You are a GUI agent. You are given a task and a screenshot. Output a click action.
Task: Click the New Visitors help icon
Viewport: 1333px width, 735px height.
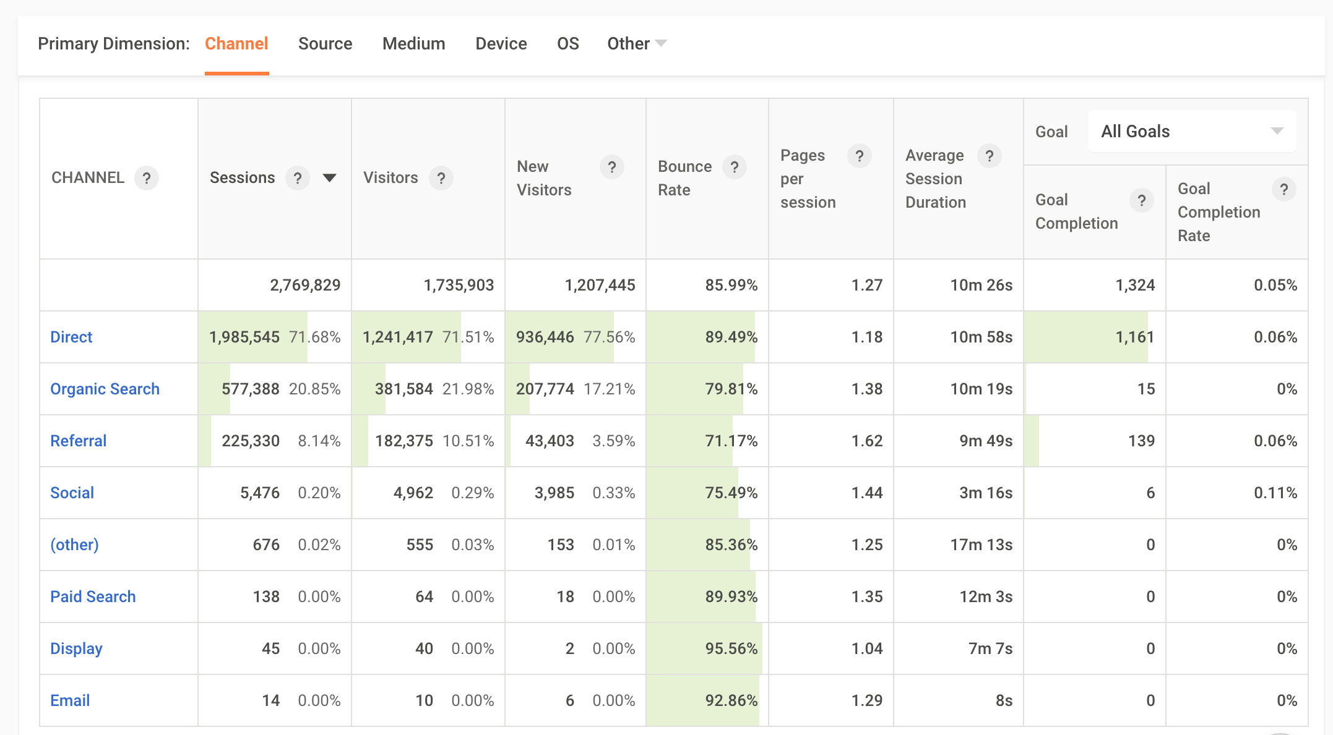click(x=611, y=167)
